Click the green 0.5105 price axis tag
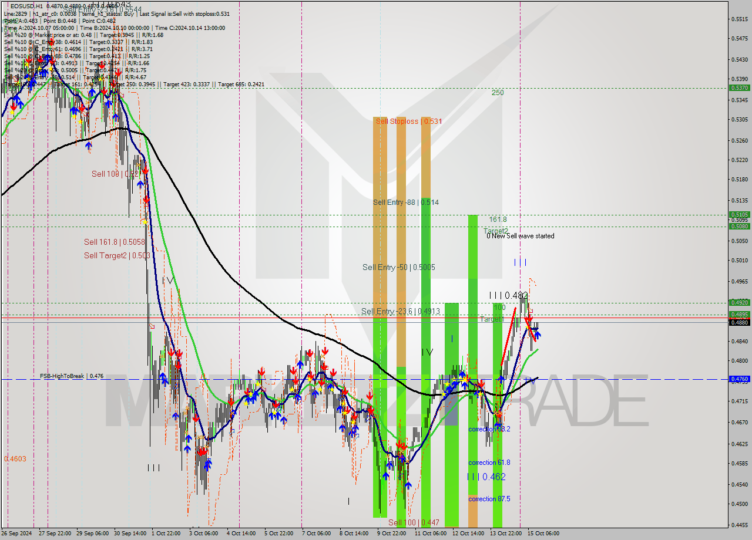 pos(739,214)
